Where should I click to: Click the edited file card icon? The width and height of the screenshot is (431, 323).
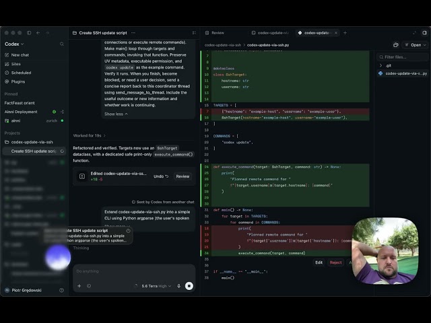coord(82,176)
